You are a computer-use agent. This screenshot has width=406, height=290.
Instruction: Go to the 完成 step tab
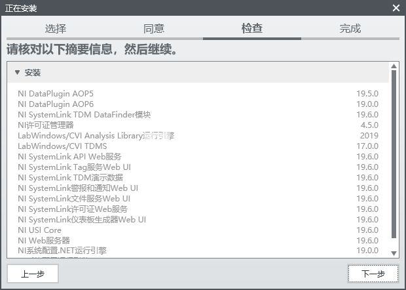coord(350,28)
